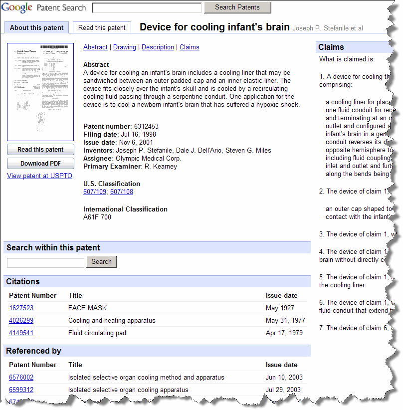This screenshot has width=403, height=410.
Task: Open referencing patent 6599312
Action: tap(21, 390)
